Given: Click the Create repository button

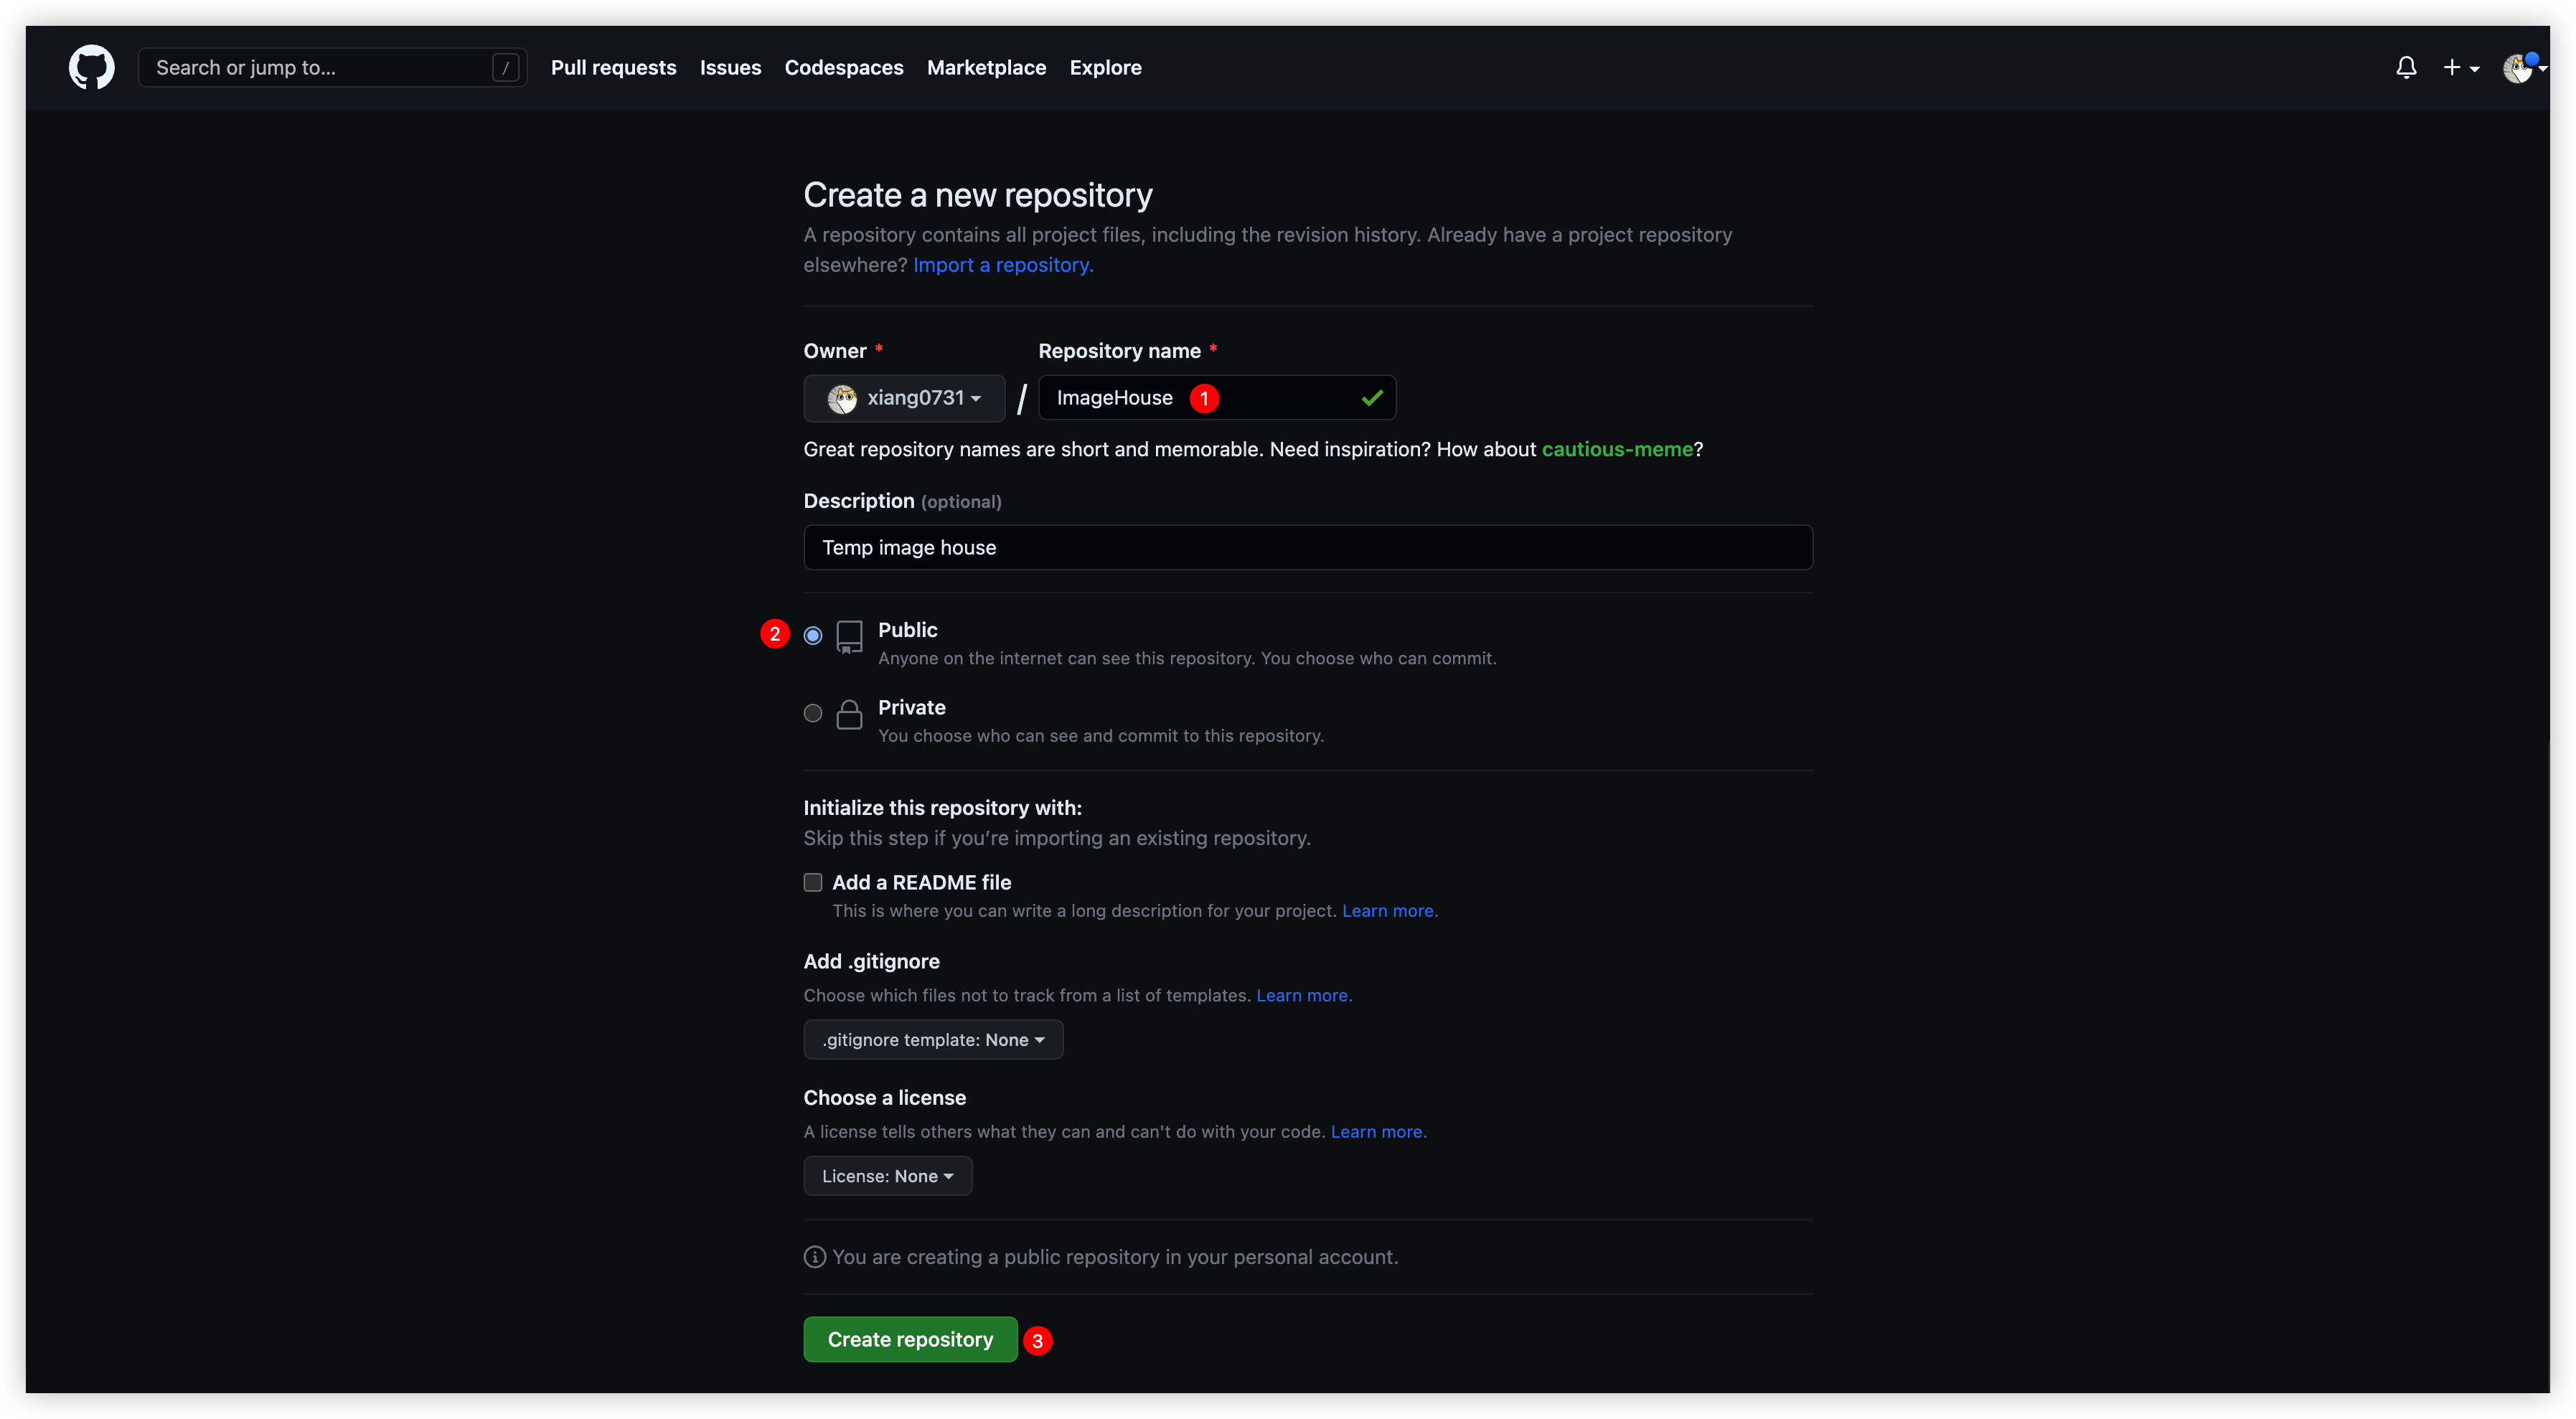Looking at the screenshot, I should point(909,1339).
